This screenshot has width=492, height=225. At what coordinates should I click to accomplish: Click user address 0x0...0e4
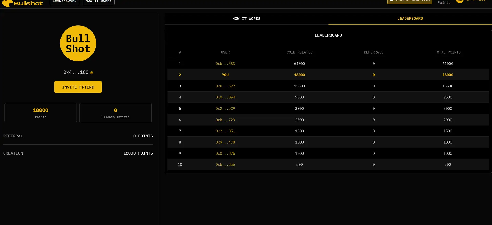(x=225, y=97)
